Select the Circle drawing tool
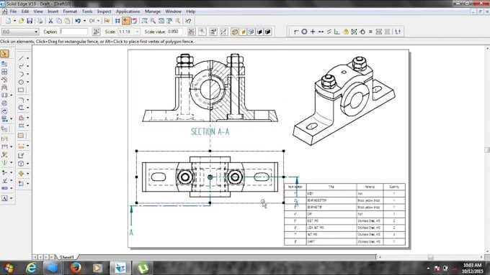Screen dimensions: 490x275 coord(21,82)
